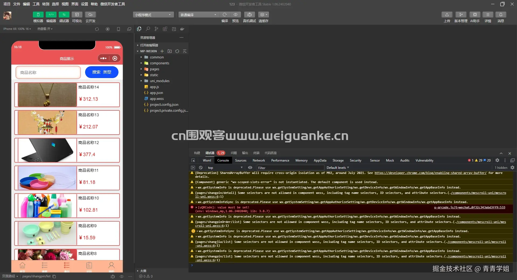Toggle the simulator panel button

coord(38,15)
